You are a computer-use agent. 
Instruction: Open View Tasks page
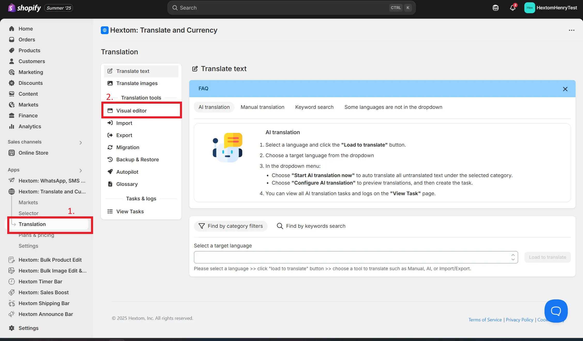[141, 211]
